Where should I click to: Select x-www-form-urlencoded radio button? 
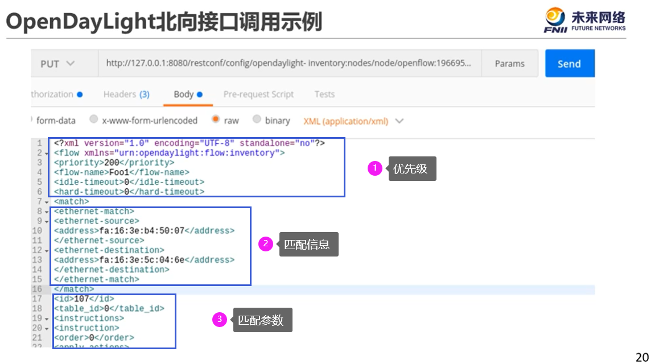pos(94,120)
